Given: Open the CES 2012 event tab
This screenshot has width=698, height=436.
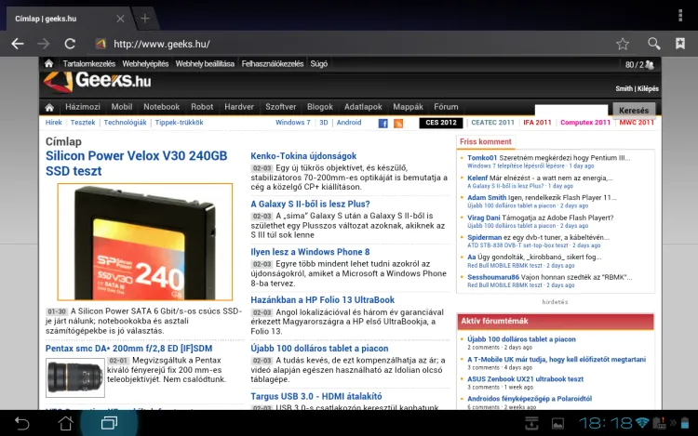Looking at the screenshot, I should (440, 123).
